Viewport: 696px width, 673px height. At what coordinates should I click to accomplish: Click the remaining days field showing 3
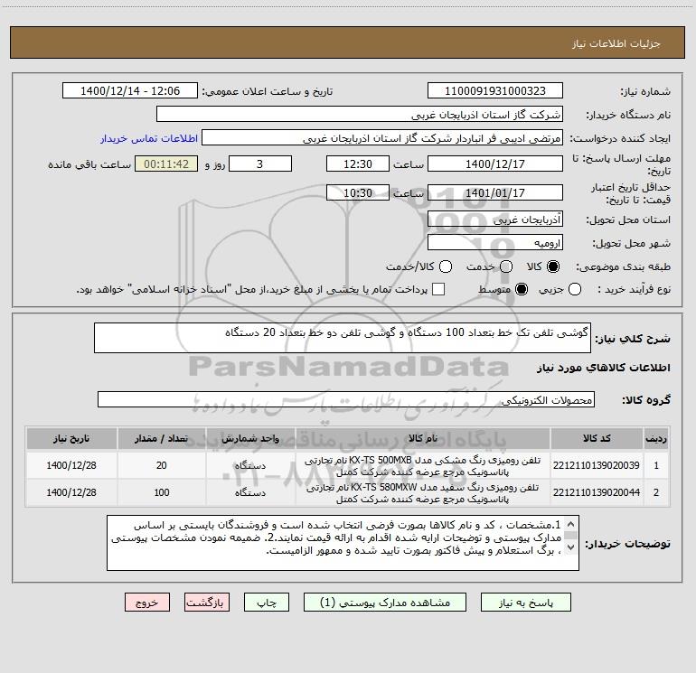[x=260, y=164]
